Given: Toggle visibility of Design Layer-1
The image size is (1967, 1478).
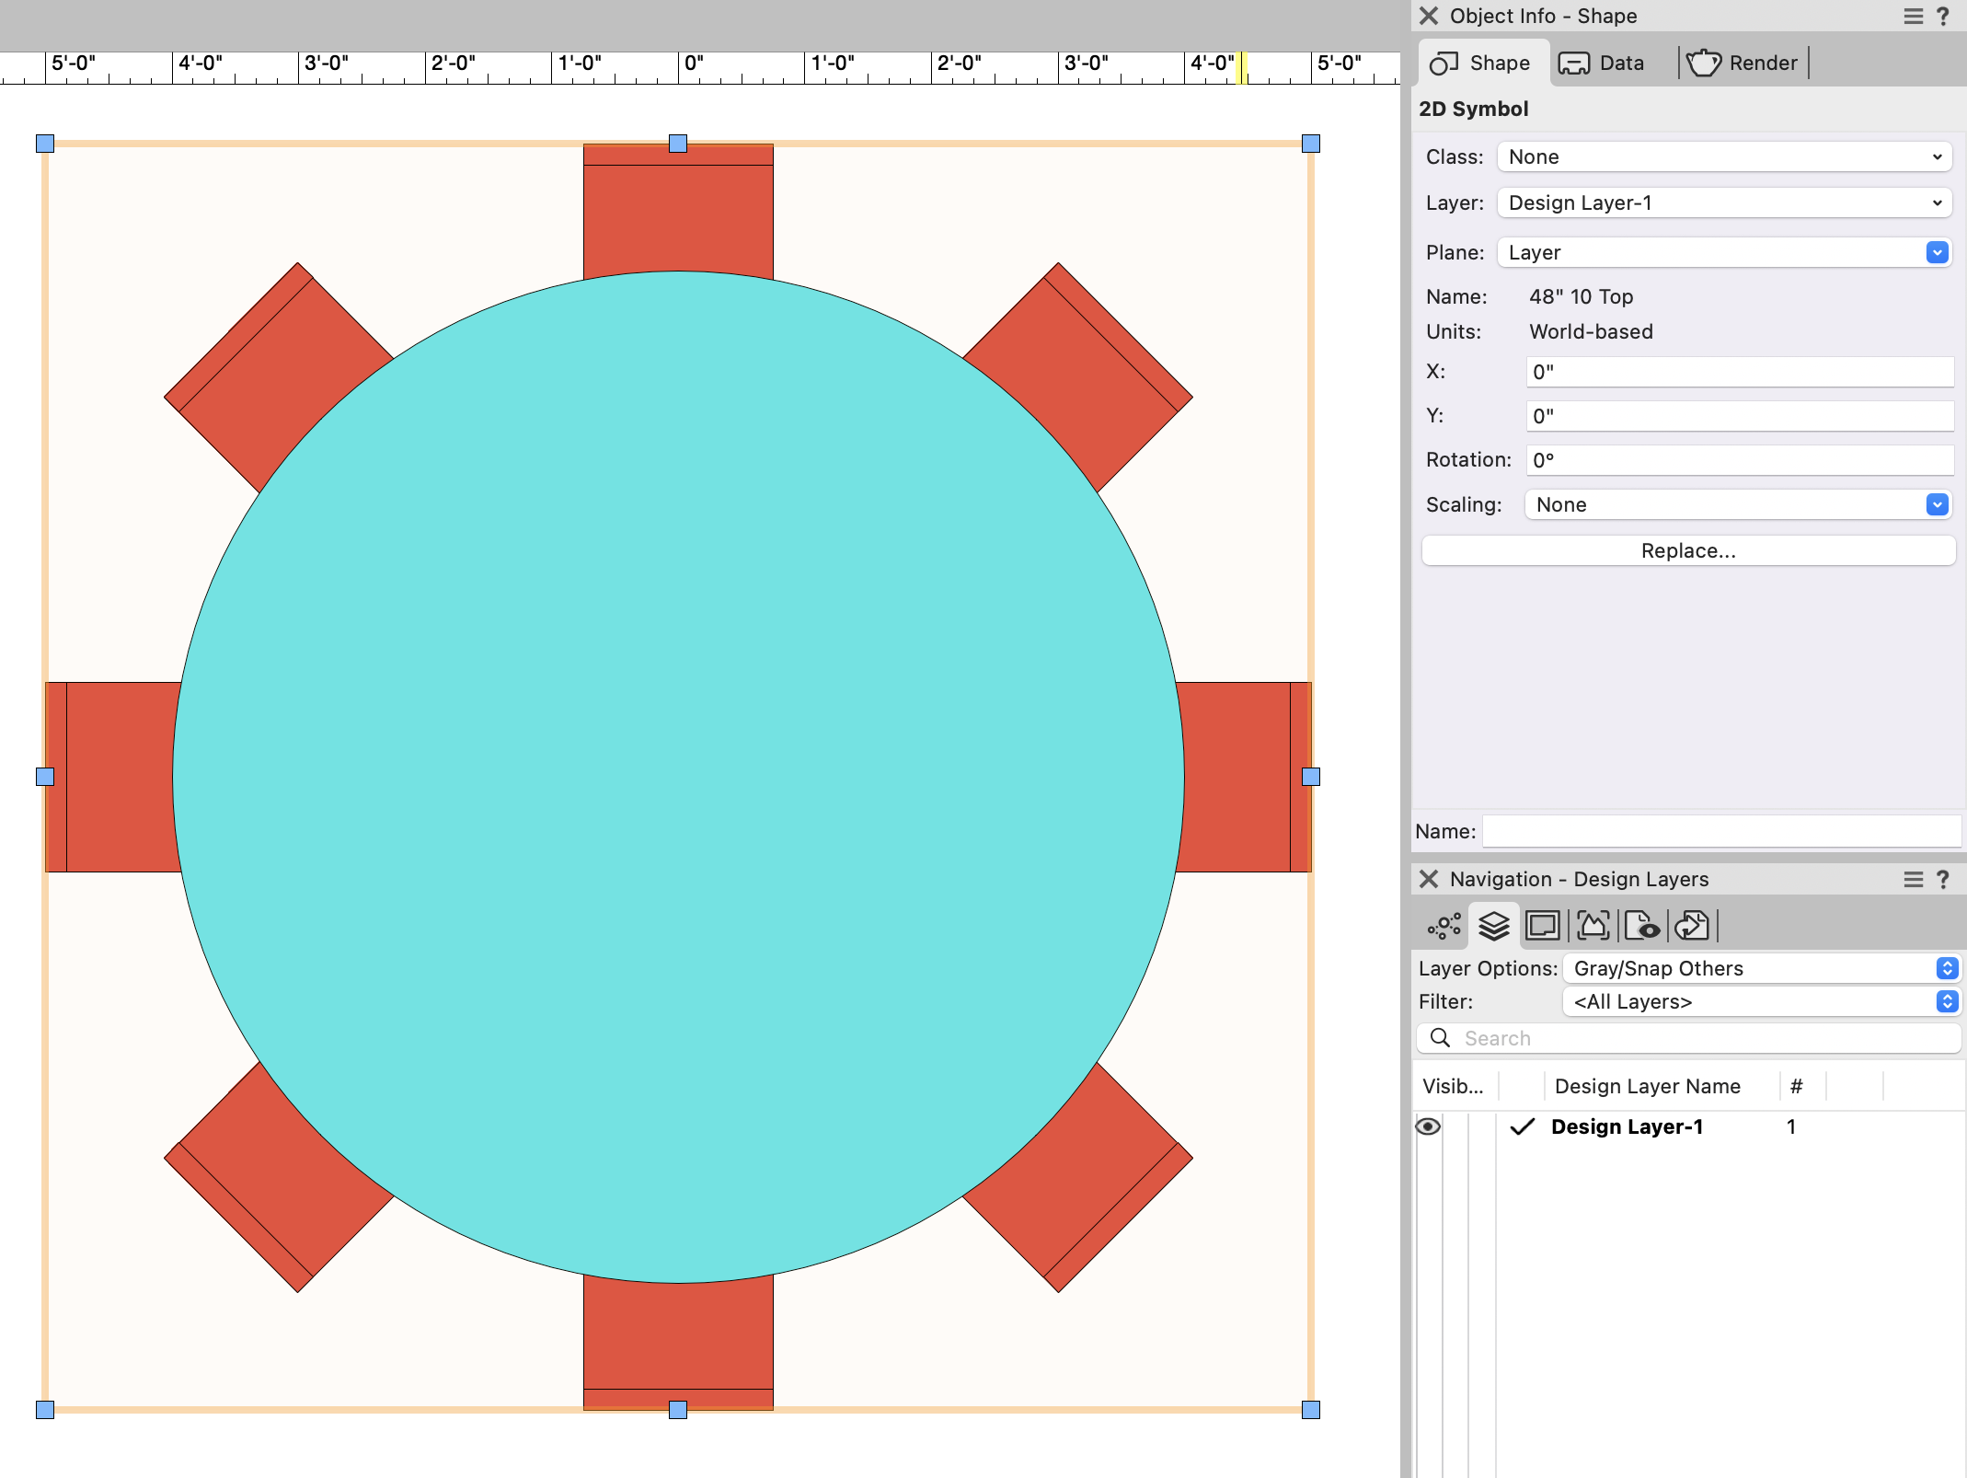Looking at the screenshot, I should (1429, 1126).
